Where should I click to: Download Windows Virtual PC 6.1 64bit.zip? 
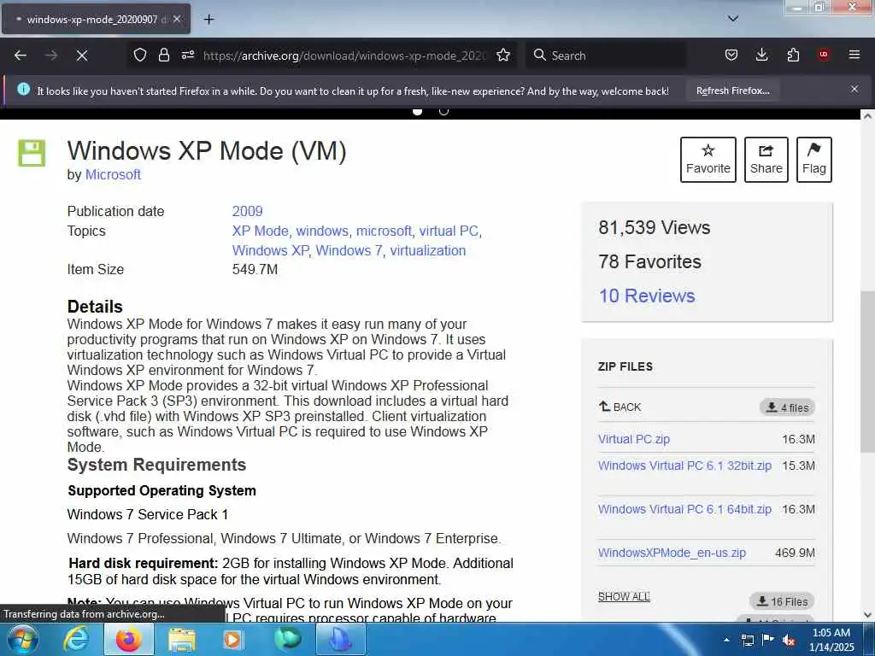coord(684,509)
